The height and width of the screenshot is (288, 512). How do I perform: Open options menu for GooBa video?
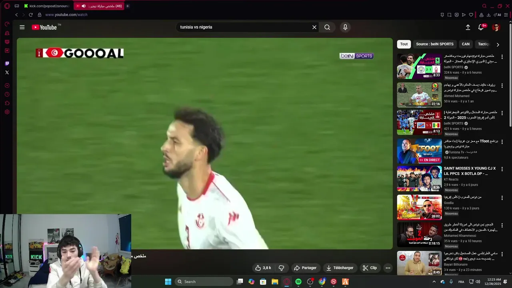502,198
